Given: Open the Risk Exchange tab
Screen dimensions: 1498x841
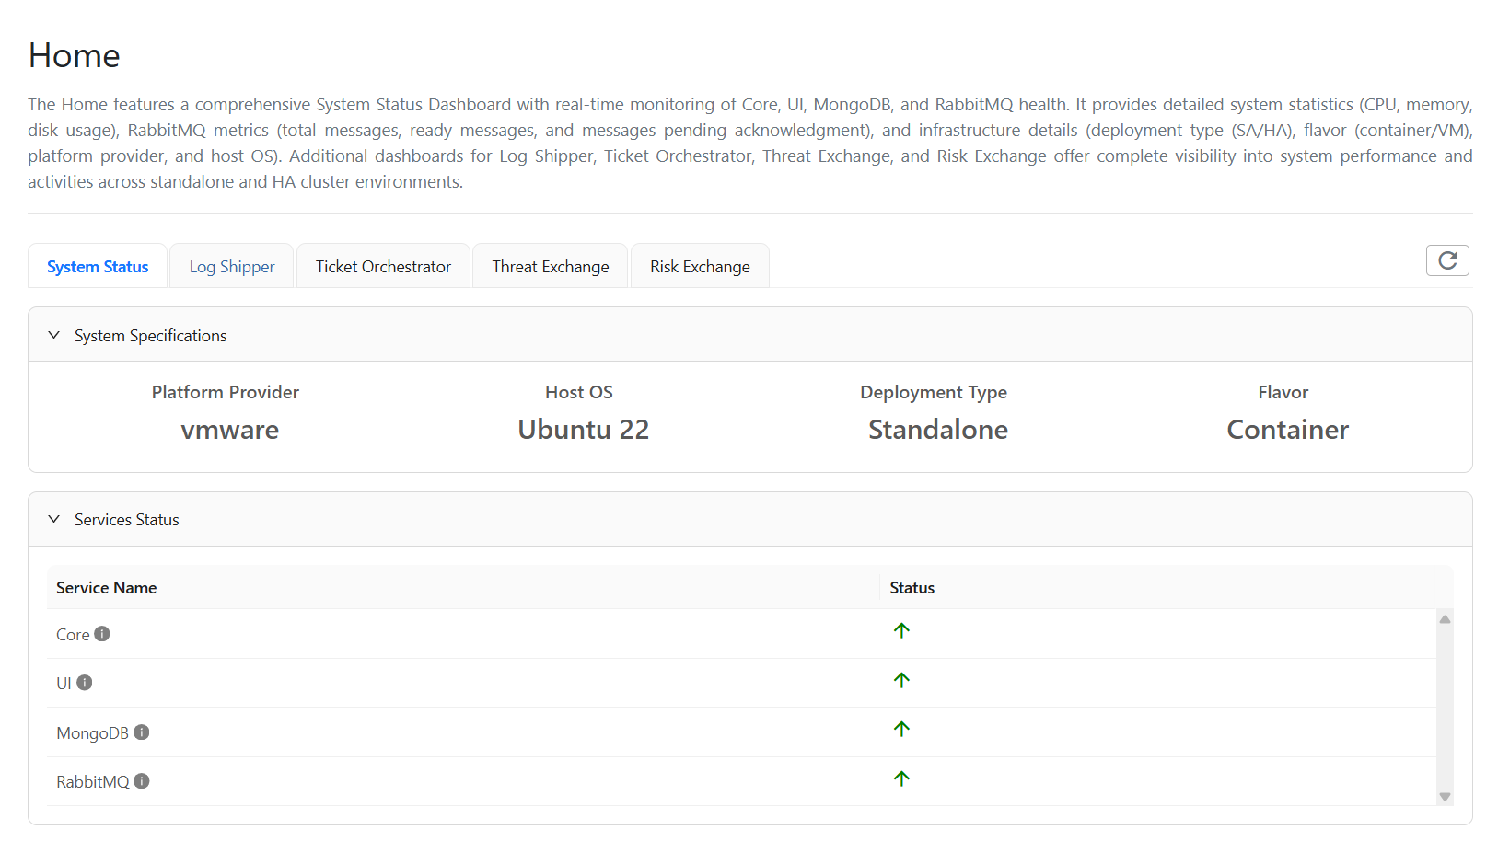Looking at the screenshot, I should coord(700,266).
